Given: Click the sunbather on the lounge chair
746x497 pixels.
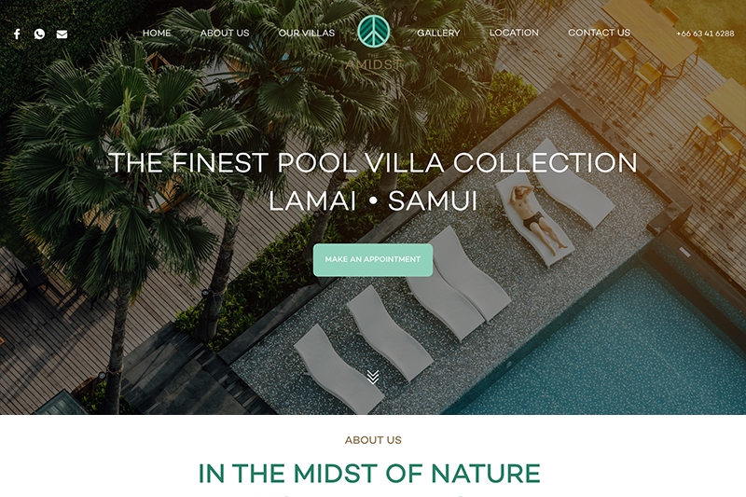Looking at the screenshot, I should pos(537,218).
